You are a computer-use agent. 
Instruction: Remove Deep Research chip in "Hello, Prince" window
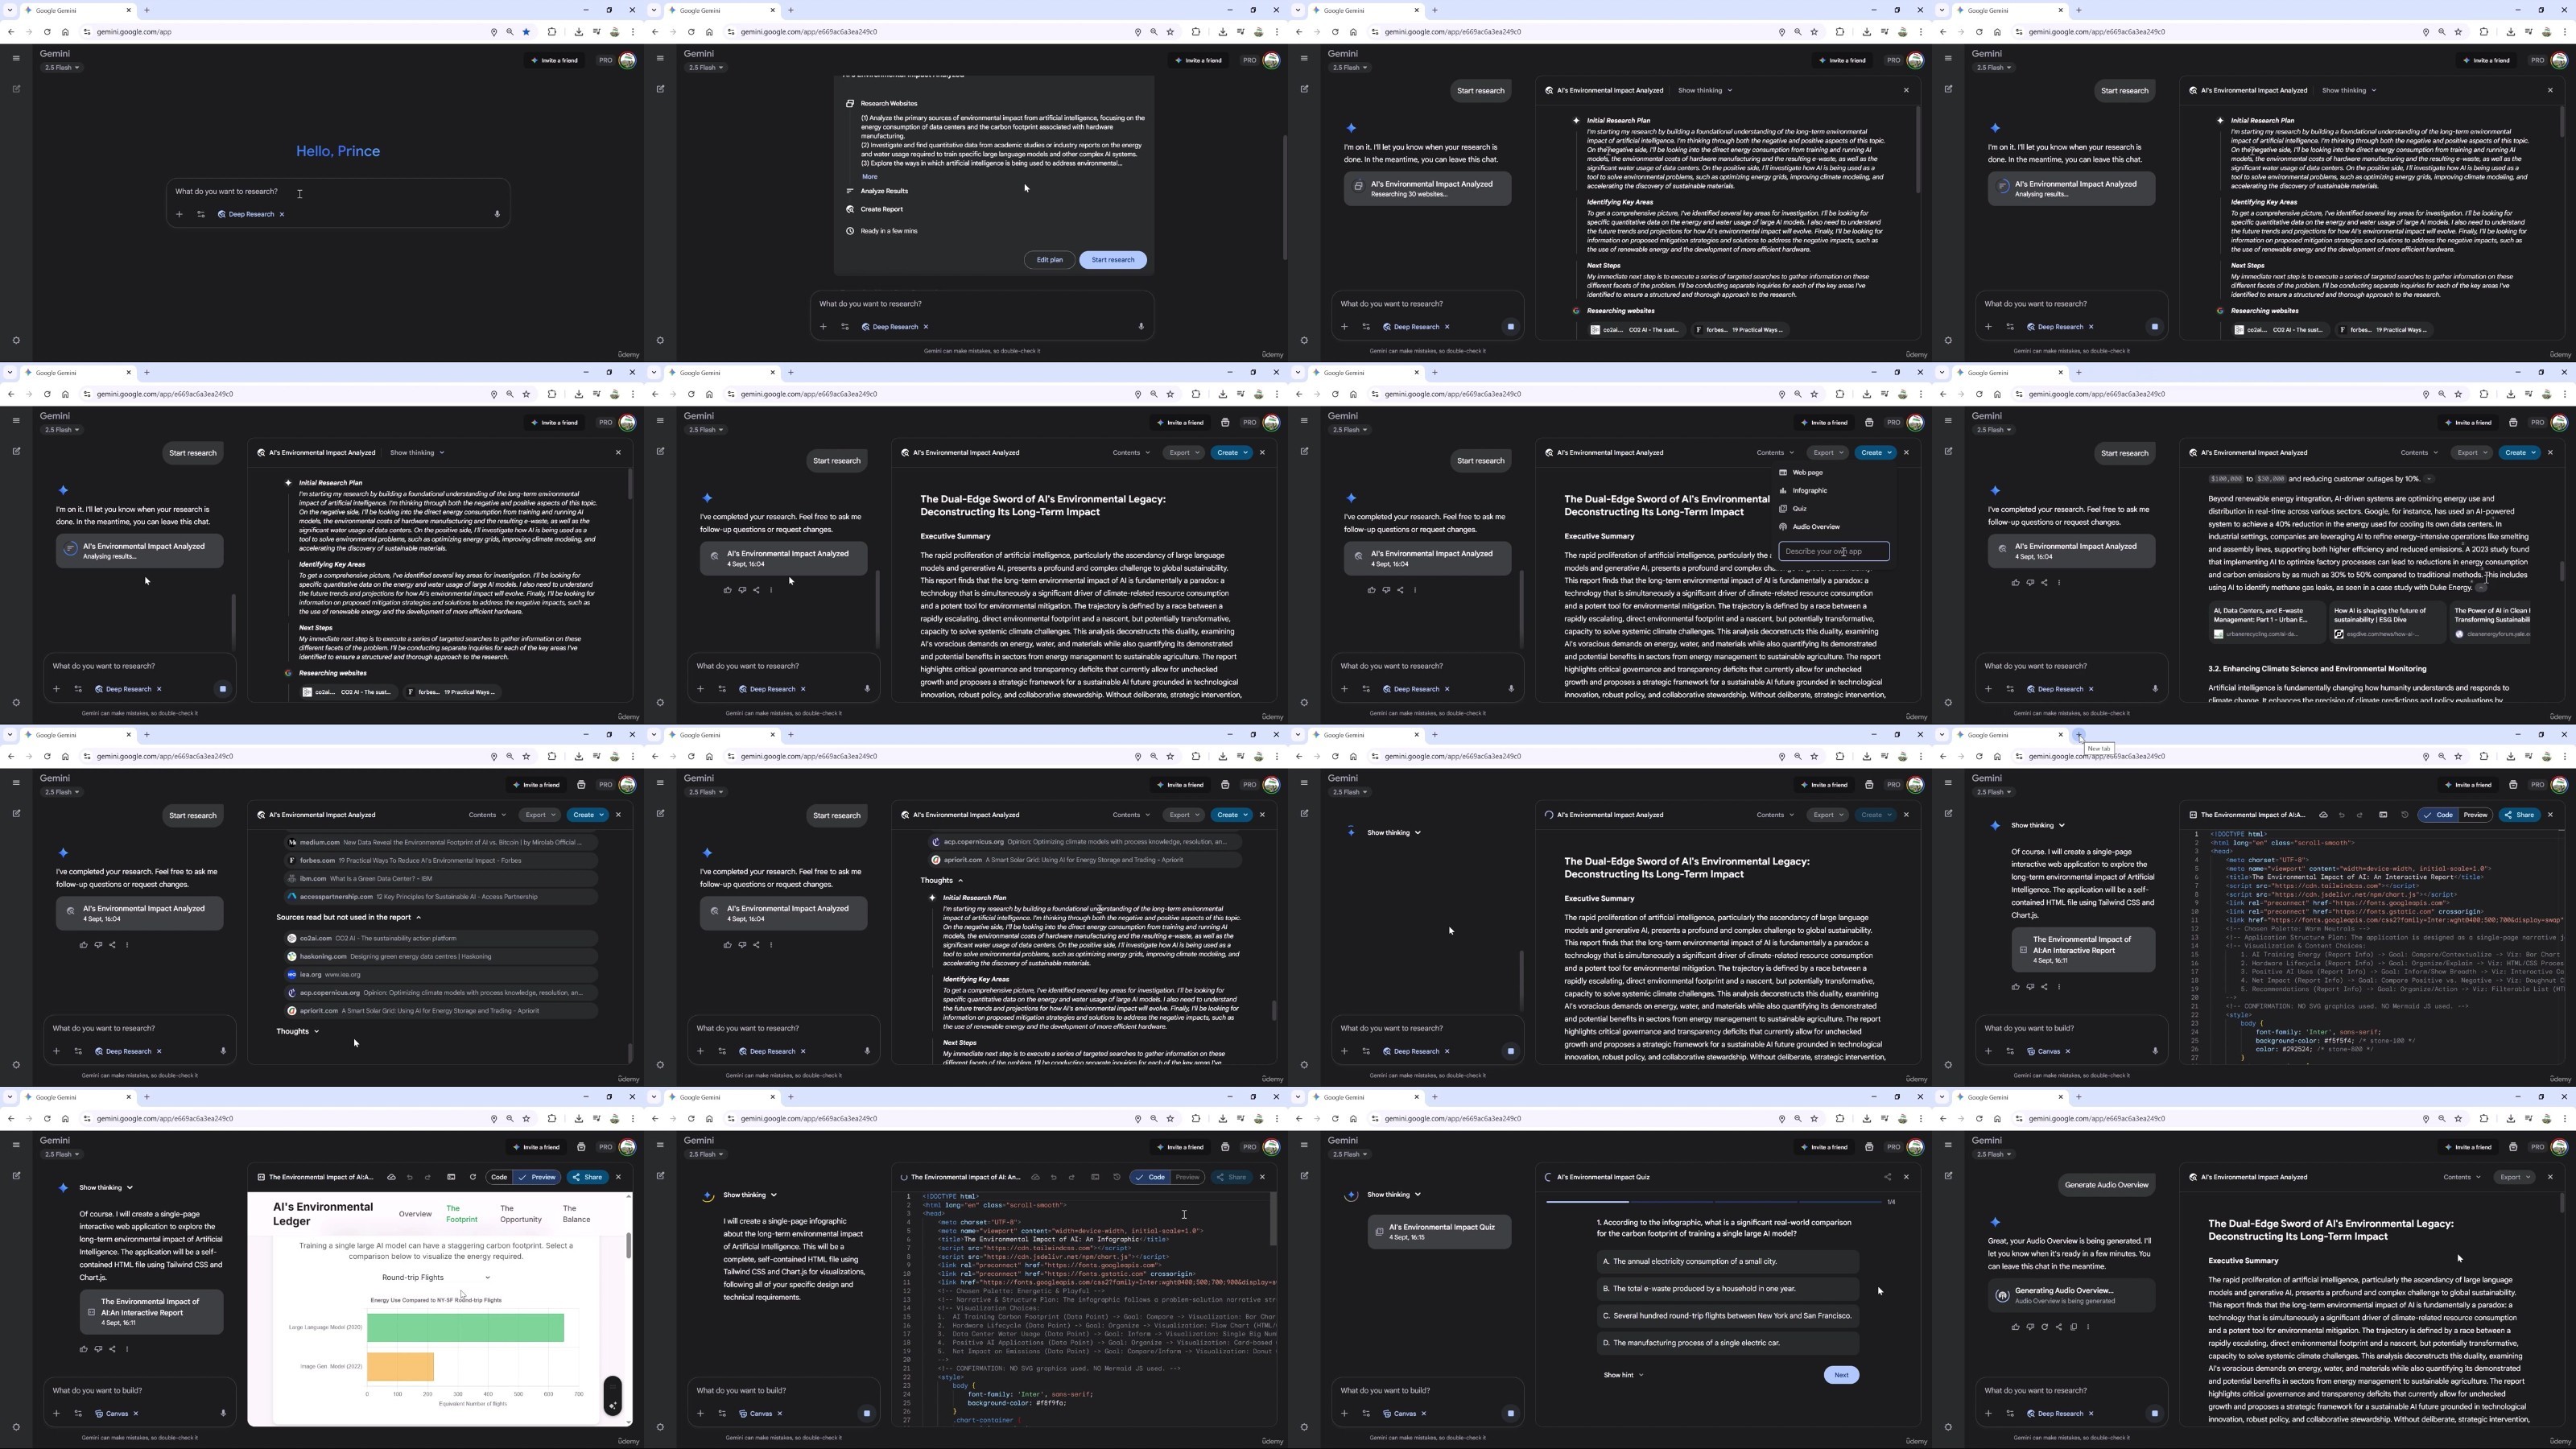click(x=282, y=214)
